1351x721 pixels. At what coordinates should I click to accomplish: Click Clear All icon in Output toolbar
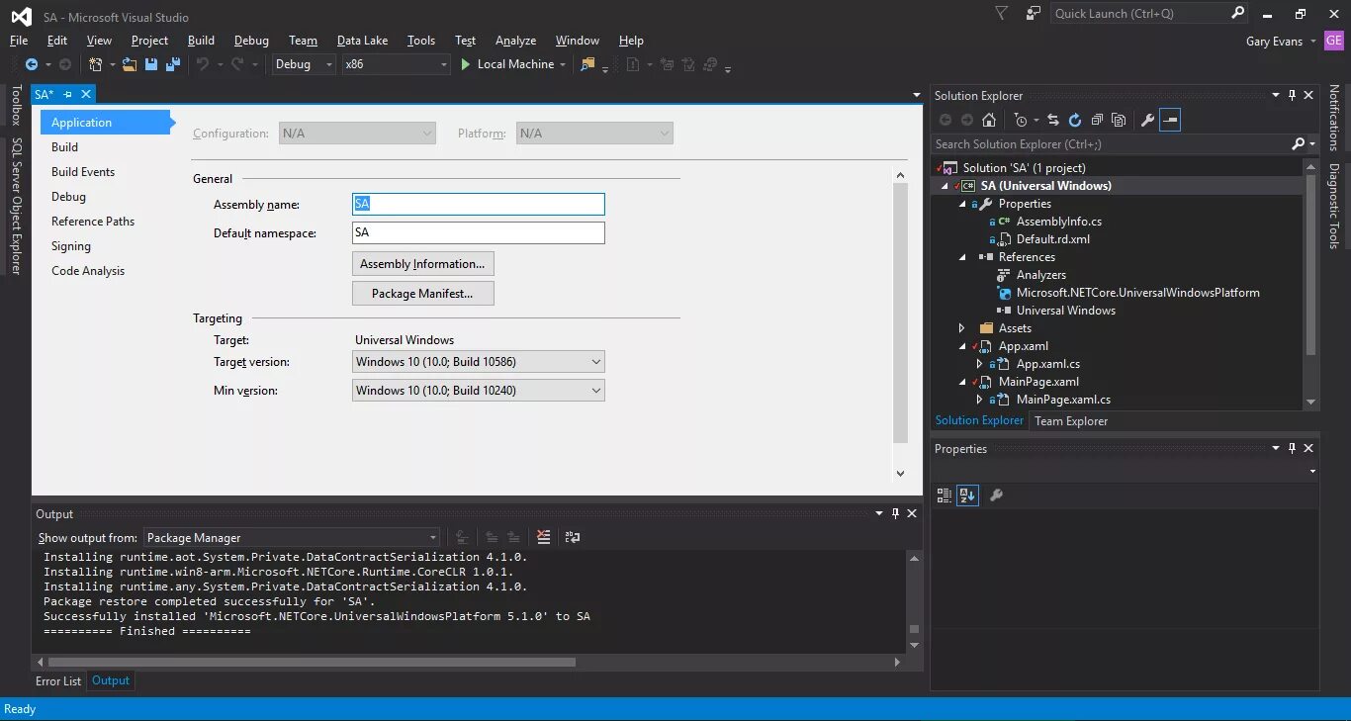click(x=543, y=537)
